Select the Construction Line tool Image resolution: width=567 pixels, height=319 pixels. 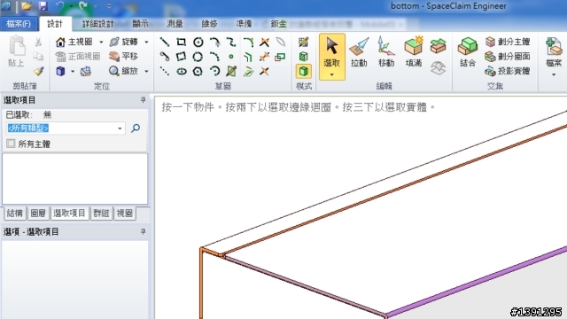[x=165, y=71]
